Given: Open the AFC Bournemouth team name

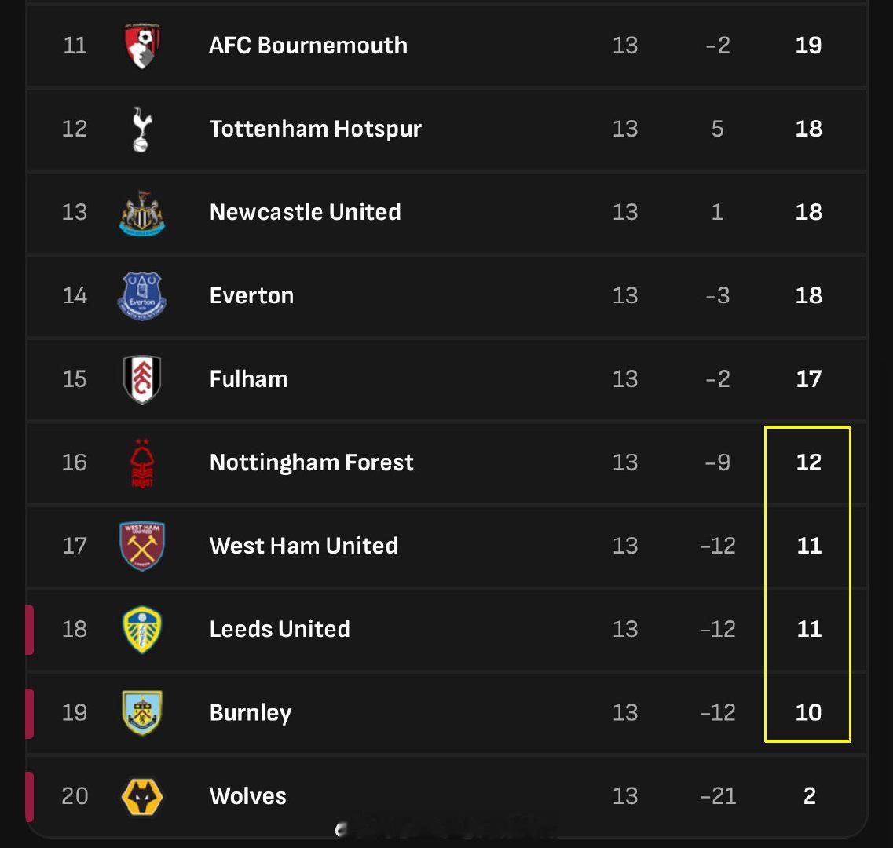Looking at the screenshot, I should click(308, 46).
